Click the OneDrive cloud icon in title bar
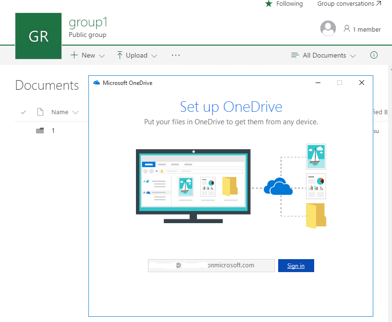This screenshot has height=322, width=392. click(x=97, y=83)
